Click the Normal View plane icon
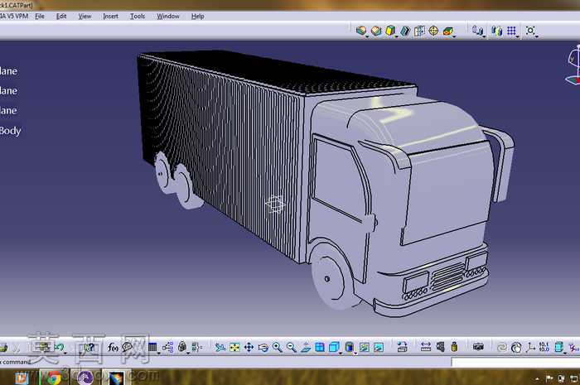580x385 pixels. click(x=306, y=347)
